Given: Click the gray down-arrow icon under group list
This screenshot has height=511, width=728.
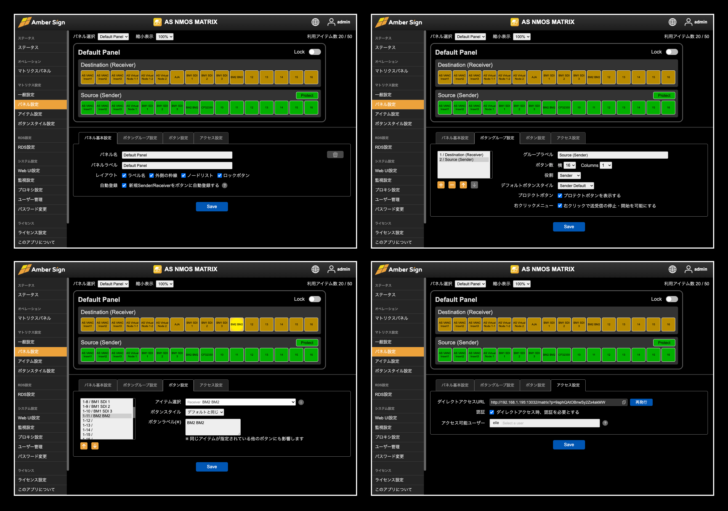Looking at the screenshot, I should 474,185.
